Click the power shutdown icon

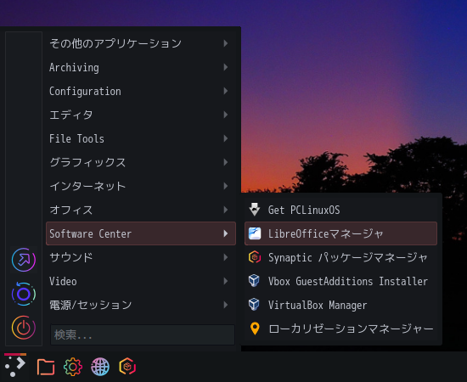pyautogui.click(x=24, y=328)
